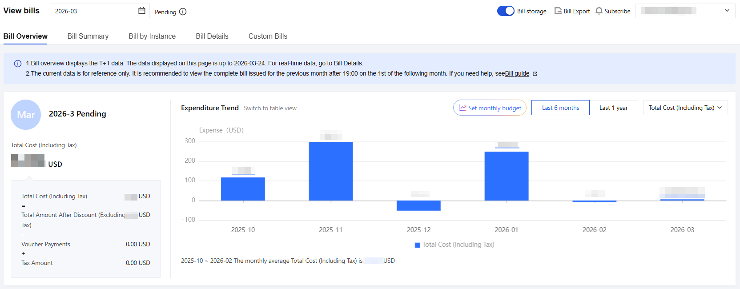Click the blue Total Cost legend swatch
Screen dimensions: 740x289
pos(417,245)
